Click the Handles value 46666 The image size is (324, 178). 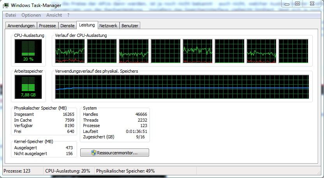pos(141,114)
